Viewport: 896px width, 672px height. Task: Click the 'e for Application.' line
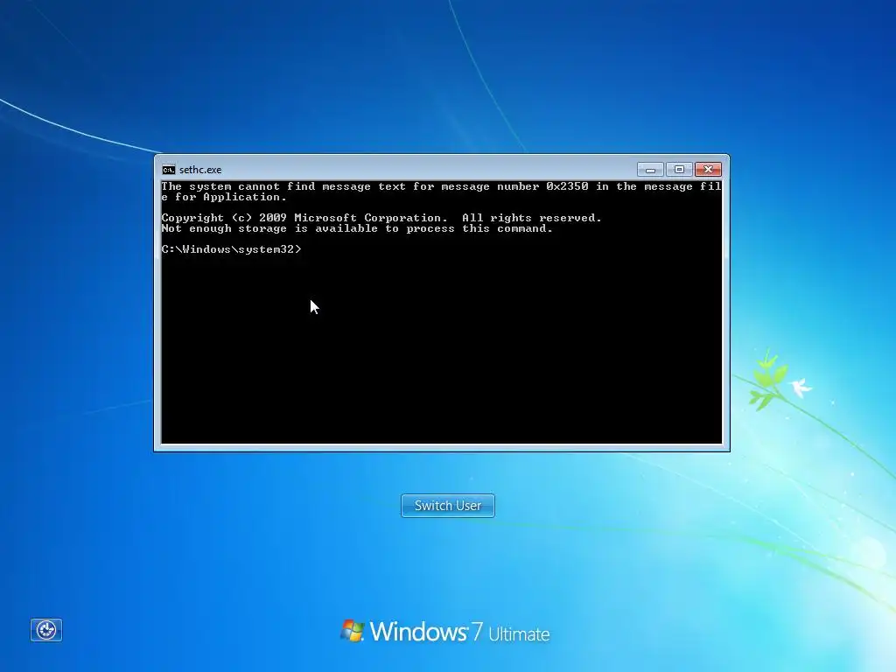pyautogui.click(x=224, y=197)
